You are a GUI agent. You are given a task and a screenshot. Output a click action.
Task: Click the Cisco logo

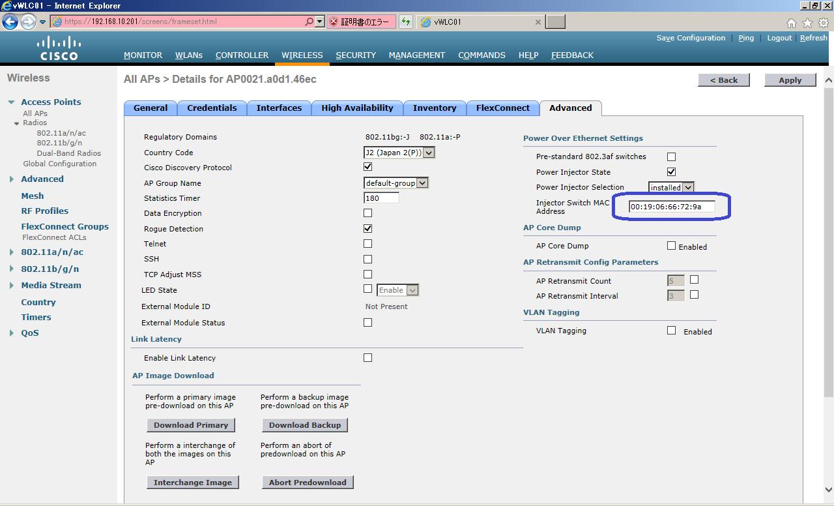[59, 48]
